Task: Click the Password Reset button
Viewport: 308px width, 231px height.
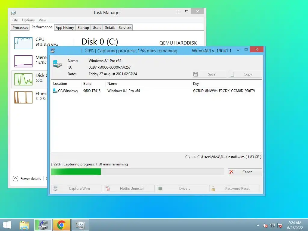Action: pos(235,189)
